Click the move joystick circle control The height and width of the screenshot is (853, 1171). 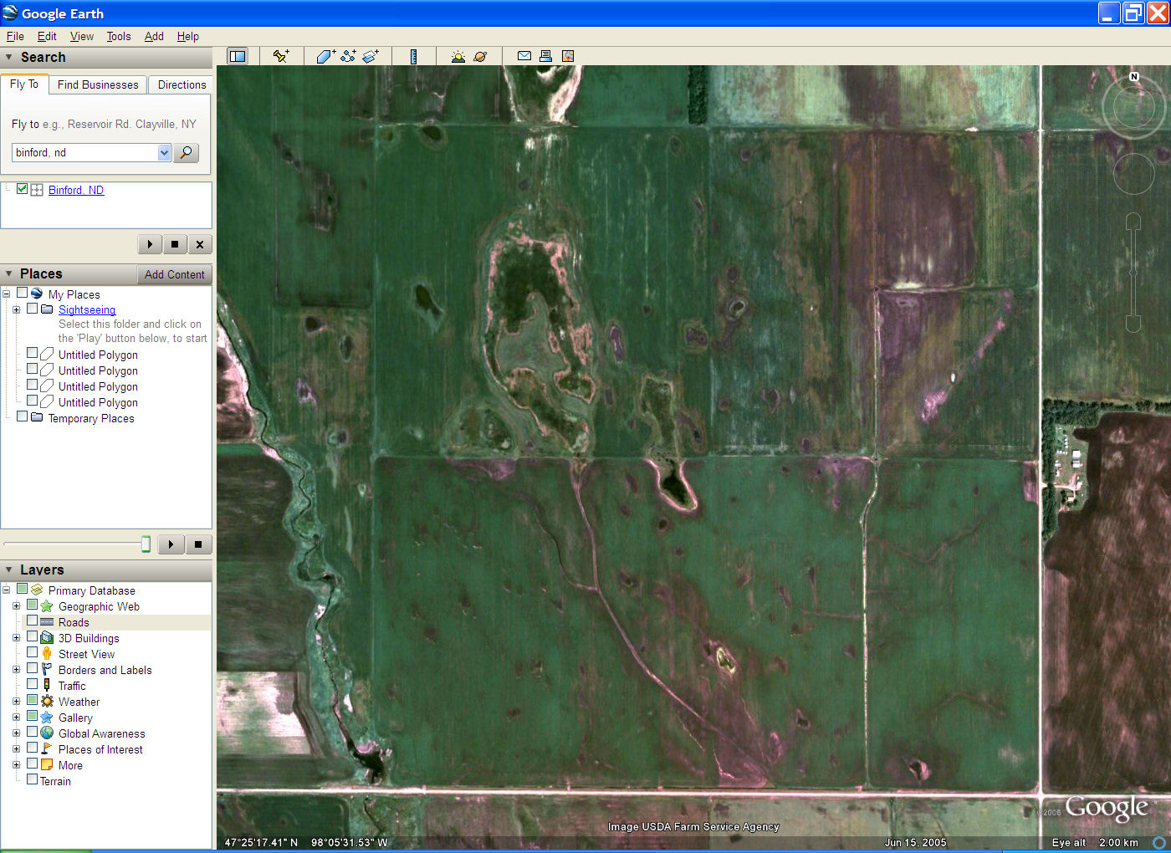(x=1133, y=175)
